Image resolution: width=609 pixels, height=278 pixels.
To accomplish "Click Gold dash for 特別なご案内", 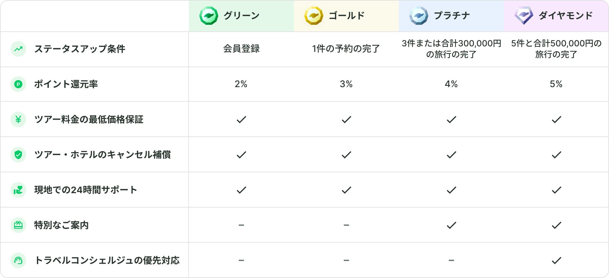I will pos(346,225).
